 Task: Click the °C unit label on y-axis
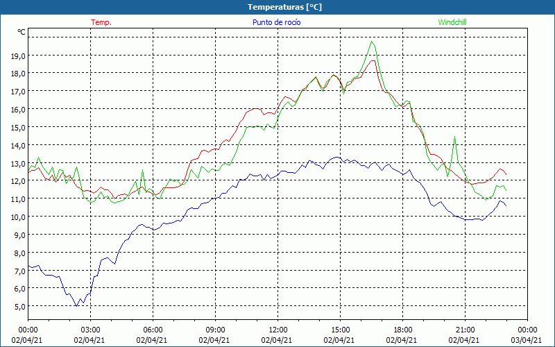point(22,32)
